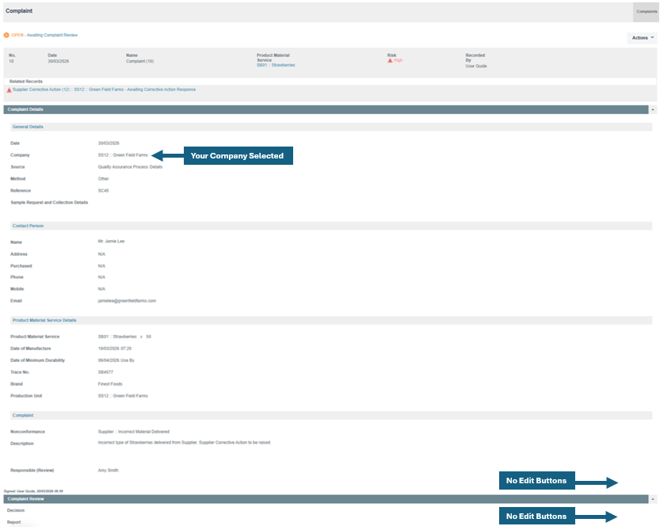Select the General Details heading
The image size is (660, 530).
click(28, 127)
